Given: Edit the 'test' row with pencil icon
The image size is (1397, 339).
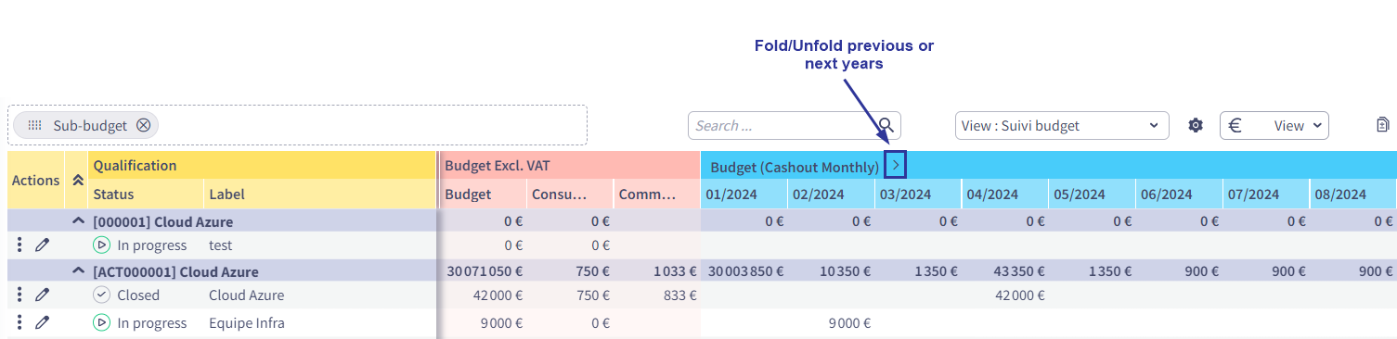Looking at the screenshot, I should click(42, 245).
